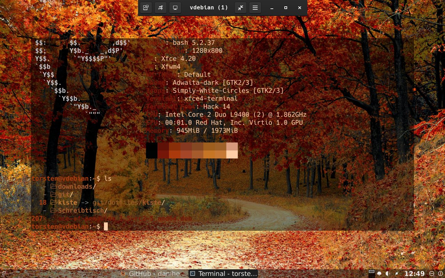Click the first VM toolbar icon with stacked windows
The height and width of the screenshot is (278, 445).
click(146, 8)
